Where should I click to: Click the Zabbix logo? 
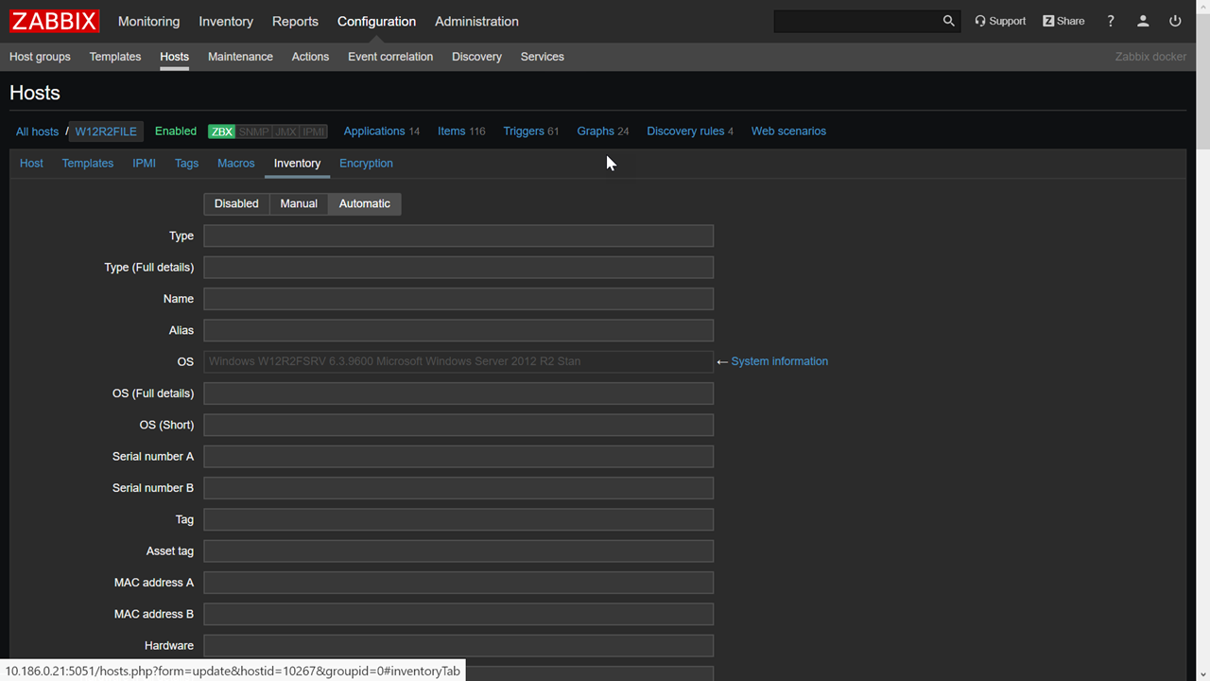pyautogui.click(x=54, y=21)
